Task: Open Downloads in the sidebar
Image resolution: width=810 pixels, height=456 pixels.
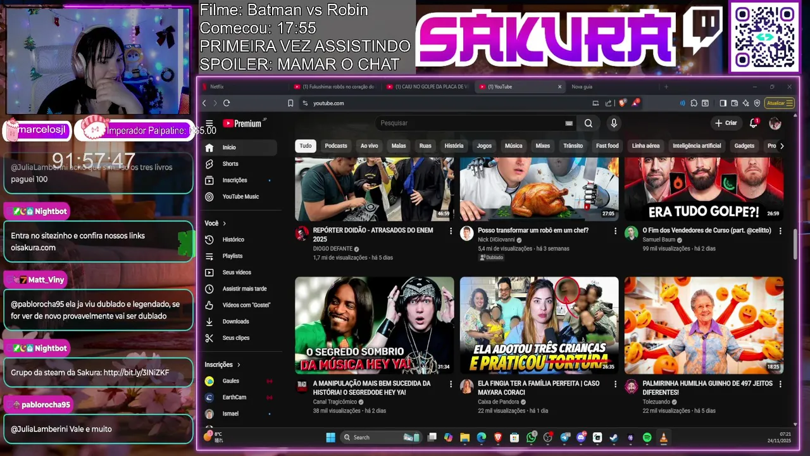Action: click(240, 322)
